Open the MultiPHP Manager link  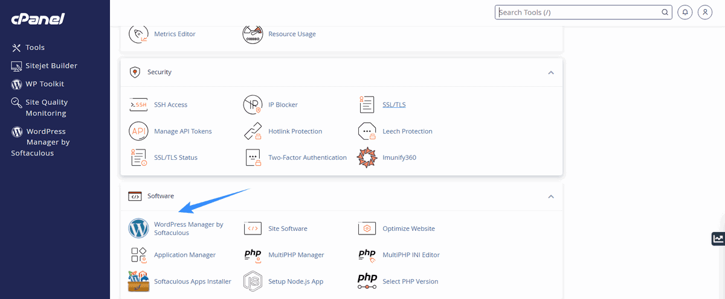pyautogui.click(x=296, y=255)
